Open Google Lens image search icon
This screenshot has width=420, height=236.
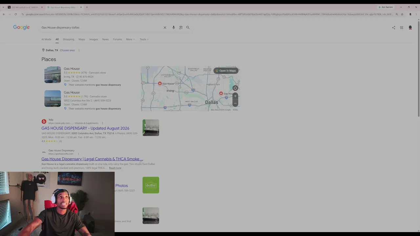(181, 28)
